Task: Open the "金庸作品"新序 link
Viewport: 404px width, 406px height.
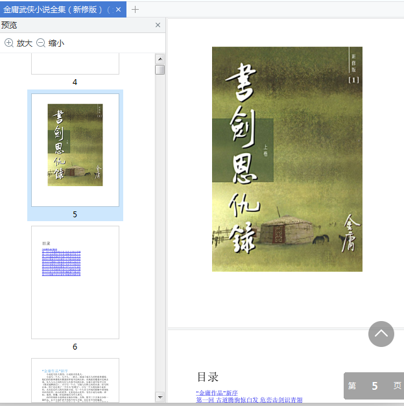Action: click(x=217, y=392)
